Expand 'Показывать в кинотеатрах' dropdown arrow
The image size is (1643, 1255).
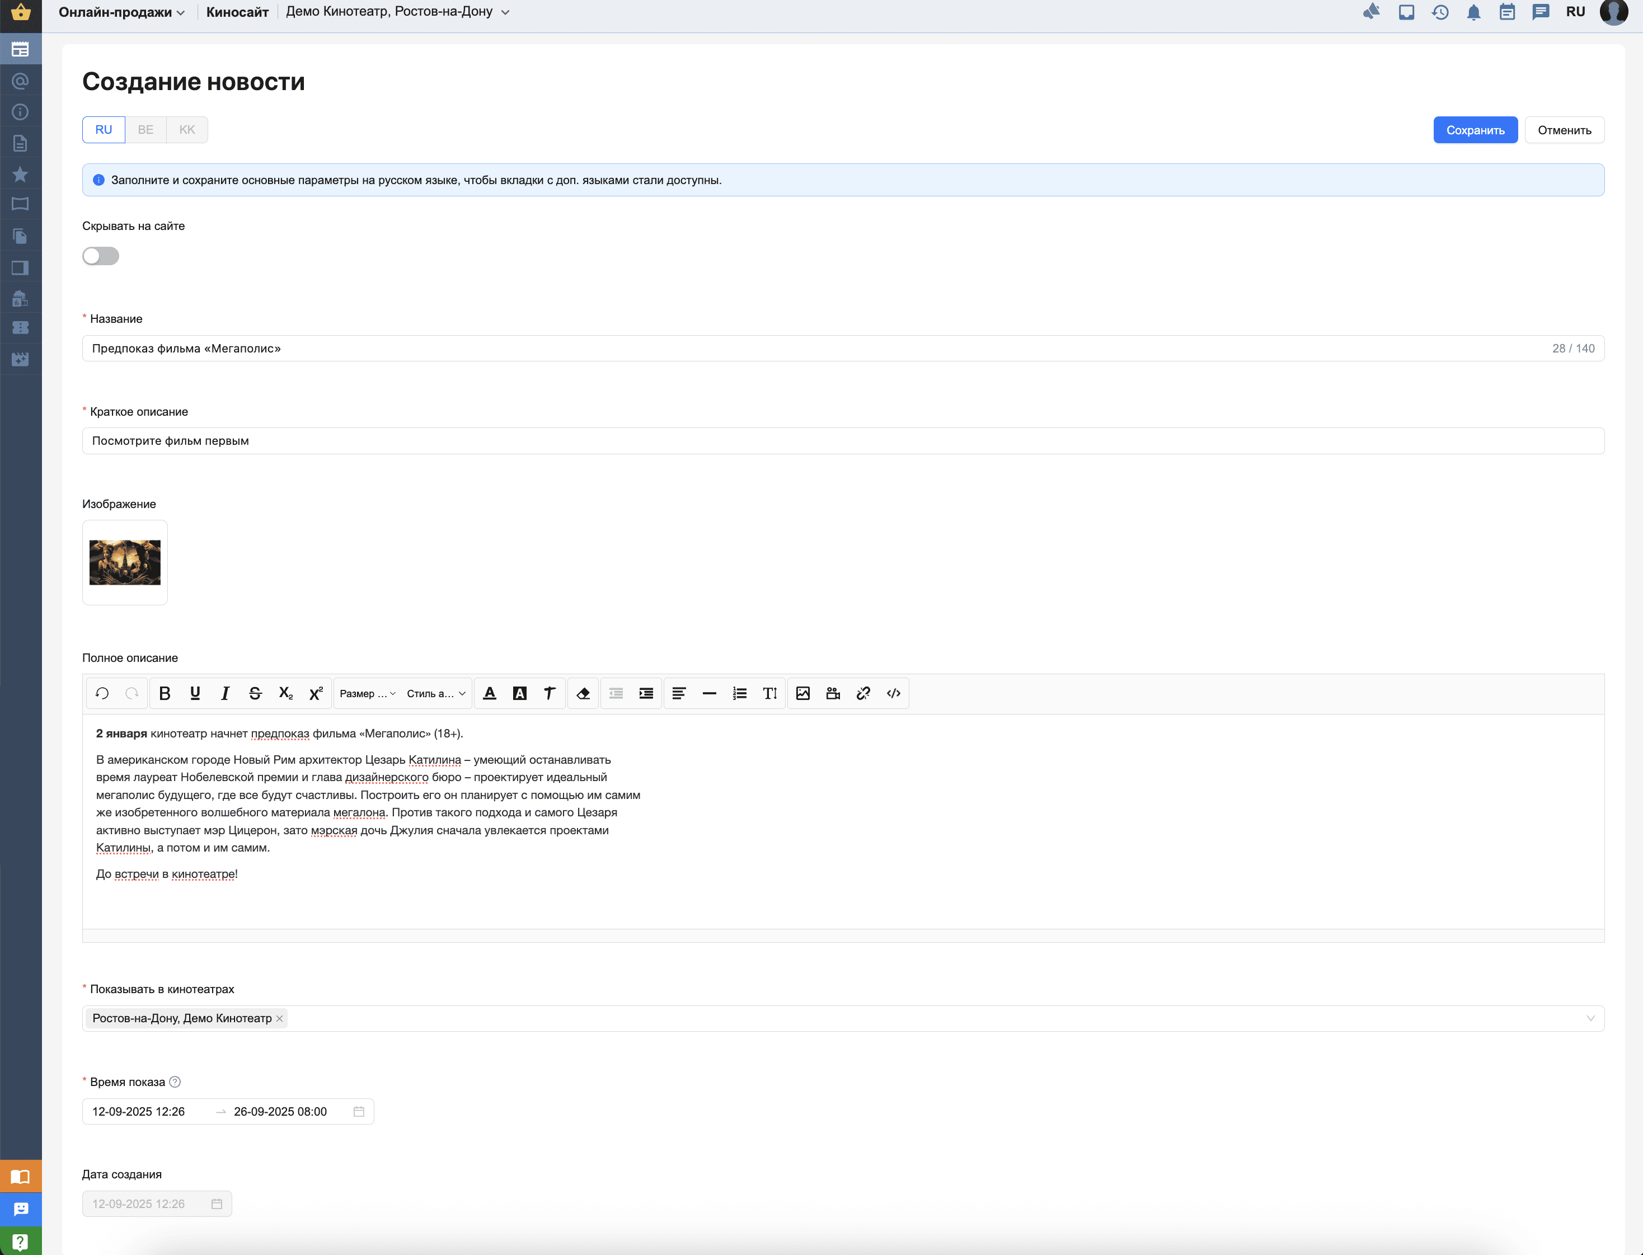click(x=1590, y=1018)
